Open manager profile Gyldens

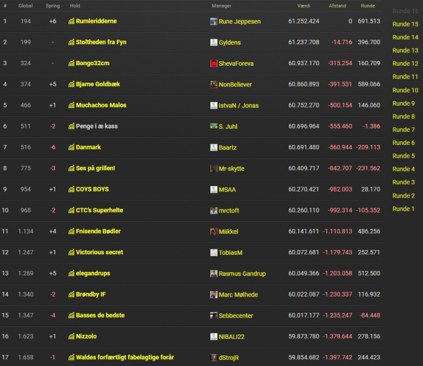coord(230,42)
